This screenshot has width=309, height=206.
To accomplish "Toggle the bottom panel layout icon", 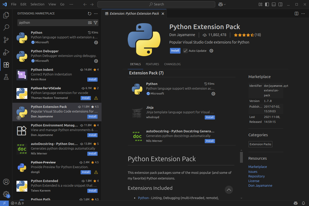I will [x=274, y=4].
